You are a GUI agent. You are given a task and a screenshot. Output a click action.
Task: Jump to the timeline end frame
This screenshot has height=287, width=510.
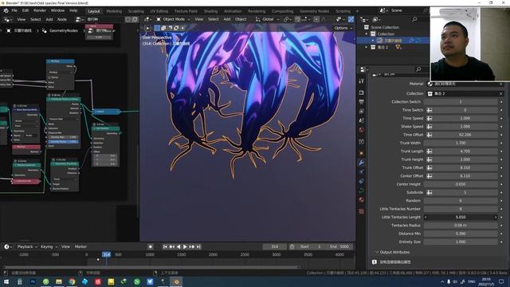tap(198, 247)
